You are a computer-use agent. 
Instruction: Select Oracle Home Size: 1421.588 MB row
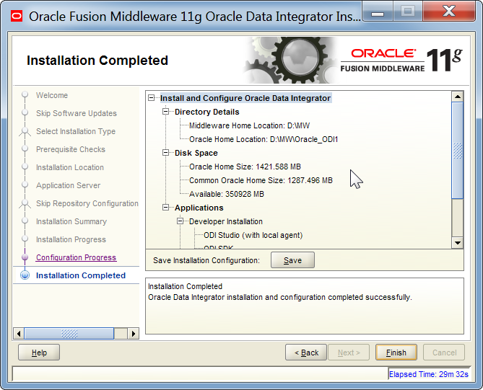tap(245, 167)
